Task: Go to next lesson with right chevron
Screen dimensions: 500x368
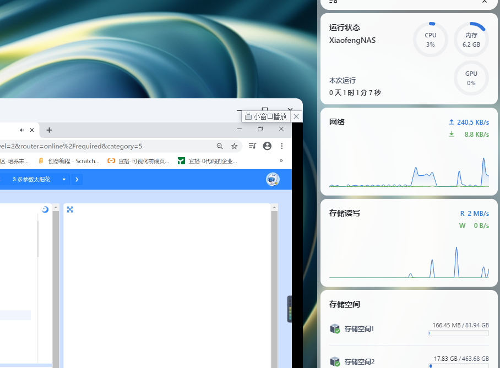Action: 77,180
